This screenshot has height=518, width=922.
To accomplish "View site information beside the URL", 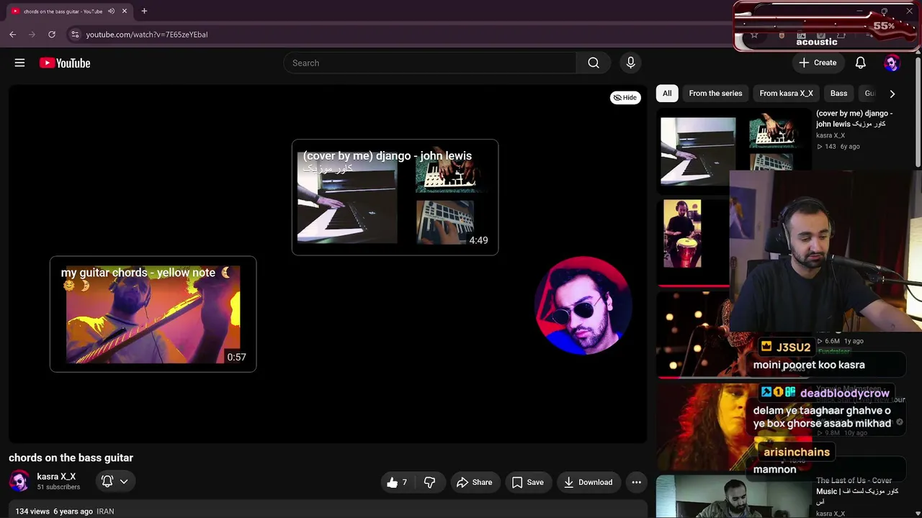I will tap(75, 35).
